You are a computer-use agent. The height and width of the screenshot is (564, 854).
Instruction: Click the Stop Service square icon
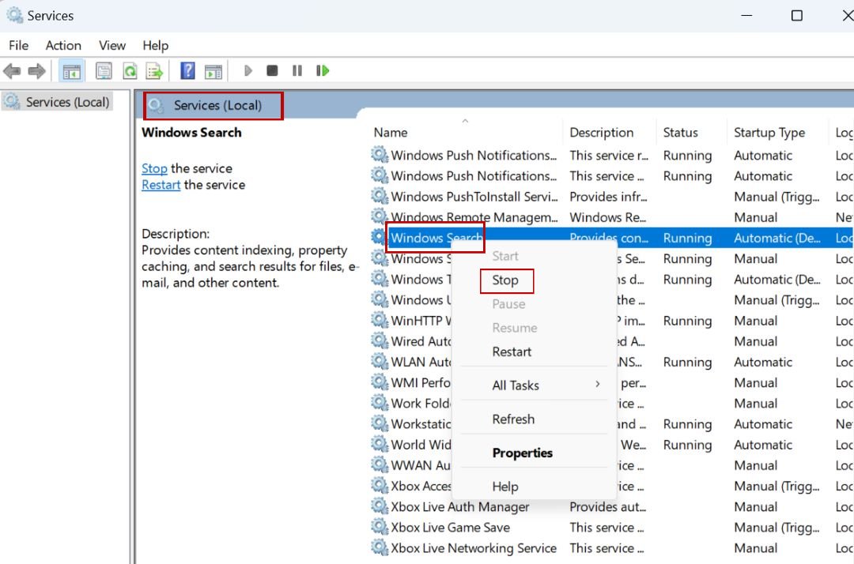272,70
